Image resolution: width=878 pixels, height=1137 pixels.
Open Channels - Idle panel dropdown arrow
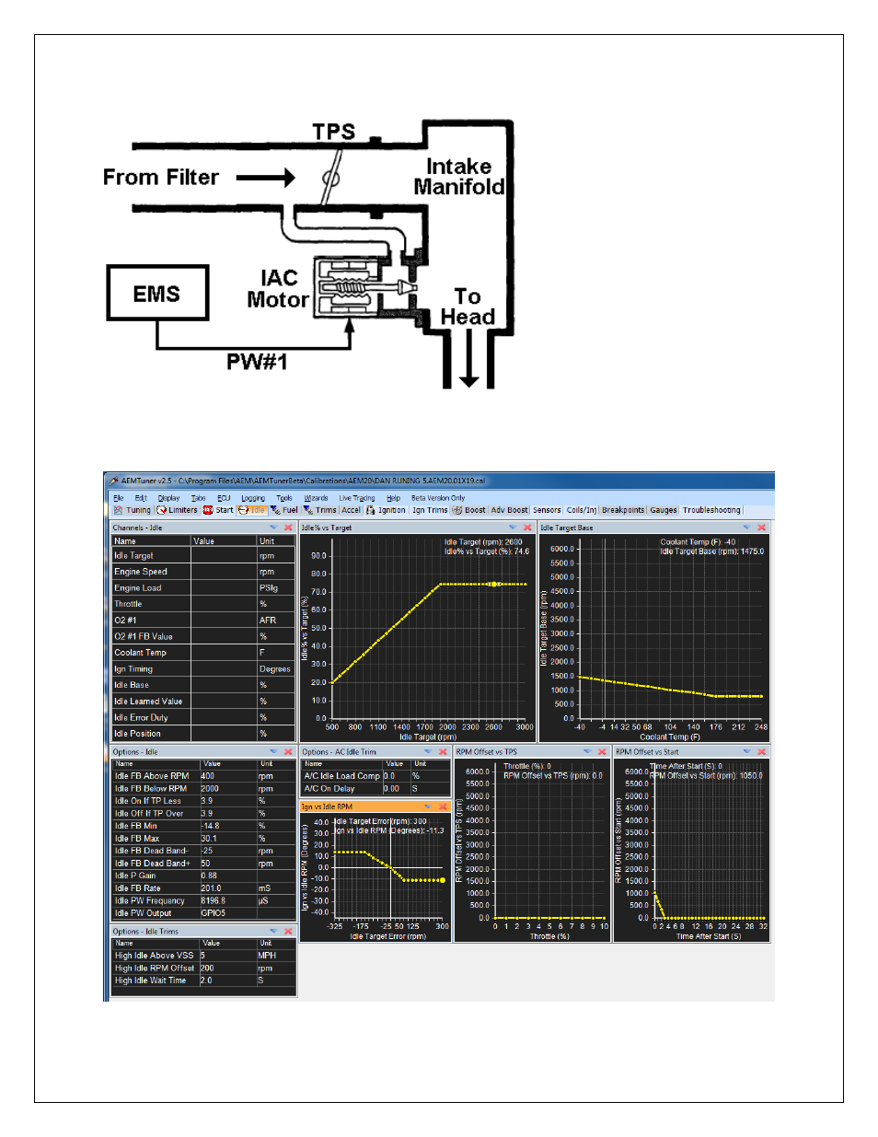click(x=273, y=528)
